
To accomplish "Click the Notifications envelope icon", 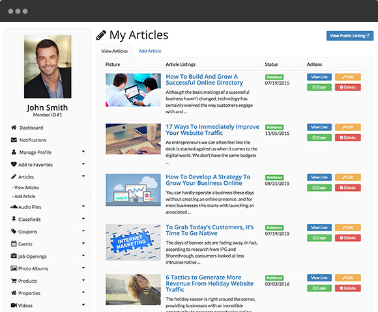I will tap(14, 140).
